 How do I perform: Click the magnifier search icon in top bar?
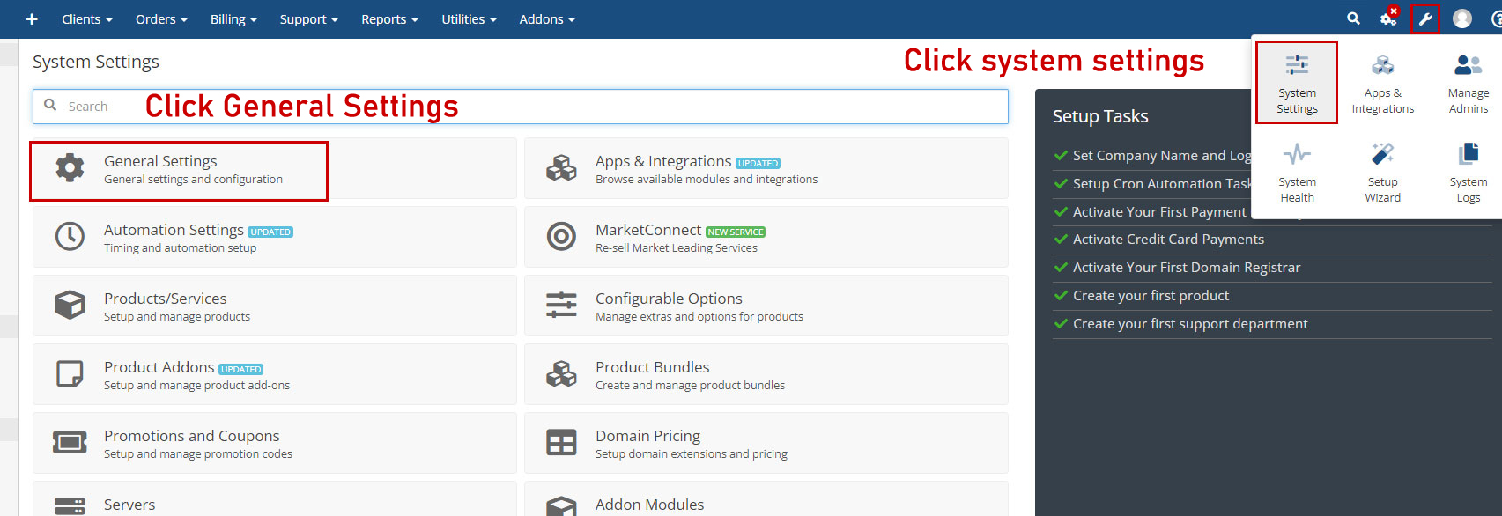1353,18
